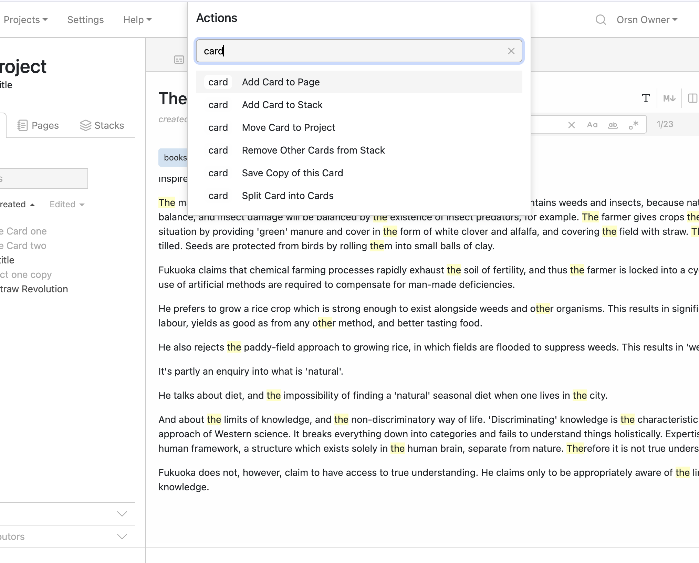Sort the card list by Edited
The height and width of the screenshot is (563, 699).
pyautogui.click(x=67, y=205)
